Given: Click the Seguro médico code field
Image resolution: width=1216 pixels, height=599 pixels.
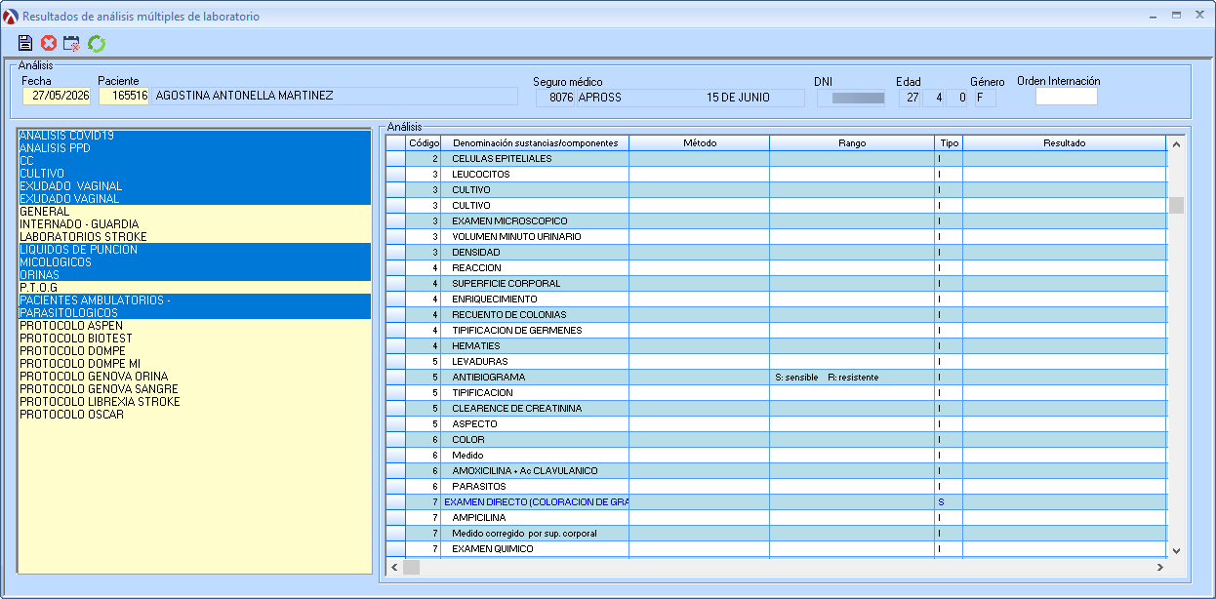Looking at the screenshot, I should pyautogui.click(x=554, y=98).
